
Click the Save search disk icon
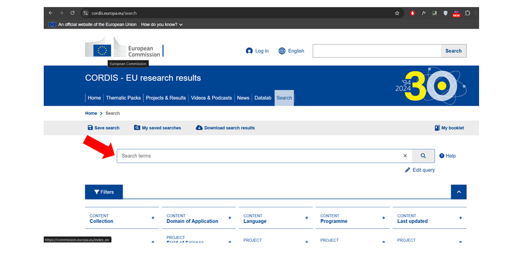(90, 128)
